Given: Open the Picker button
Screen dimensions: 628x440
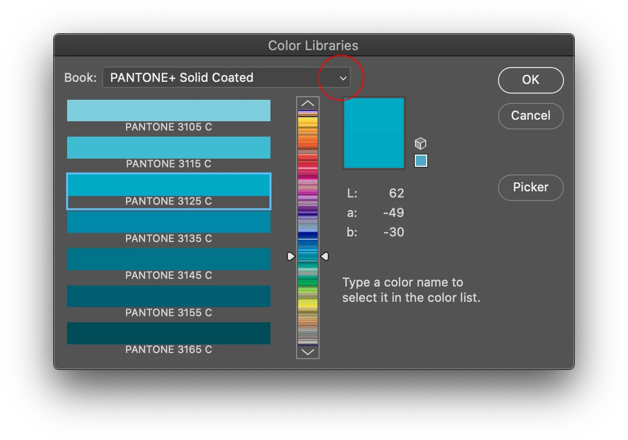Looking at the screenshot, I should (x=531, y=187).
